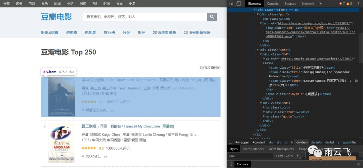This screenshot has width=363, height=168.
Task: Open the 影评 link
Action: [x=141, y=32]
